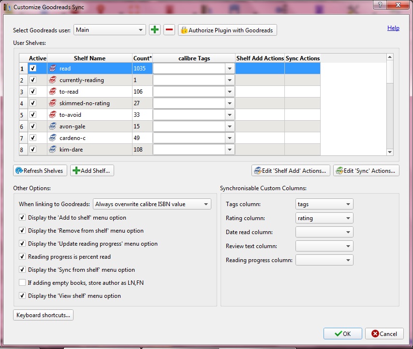Enable store author as LN,FN option
Image resolution: width=413 pixels, height=349 pixels.
[x=22, y=282]
